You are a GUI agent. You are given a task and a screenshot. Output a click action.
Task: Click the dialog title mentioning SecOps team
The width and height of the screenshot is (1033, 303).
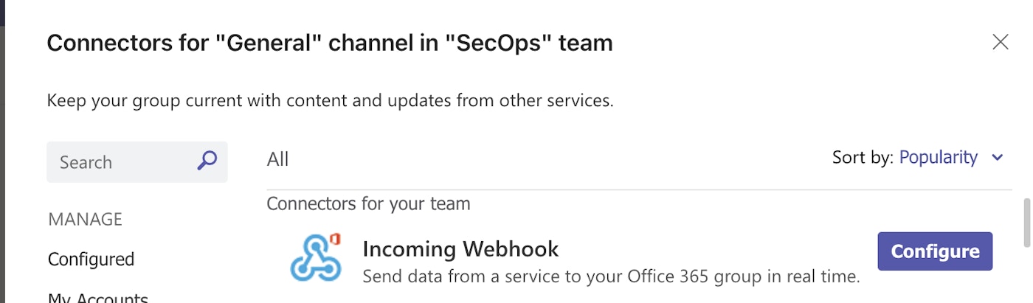coord(329,43)
